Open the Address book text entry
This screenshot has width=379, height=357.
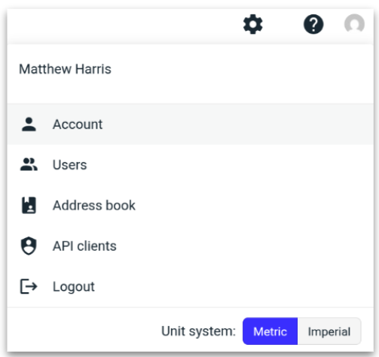(x=94, y=206)
